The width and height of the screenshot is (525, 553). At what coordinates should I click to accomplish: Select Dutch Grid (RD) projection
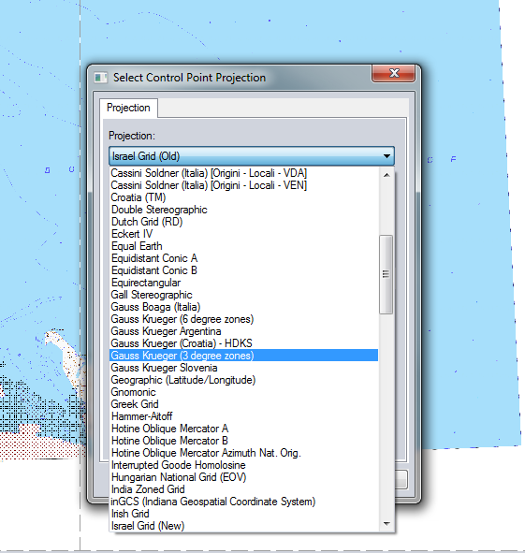[x=244, y=222]
